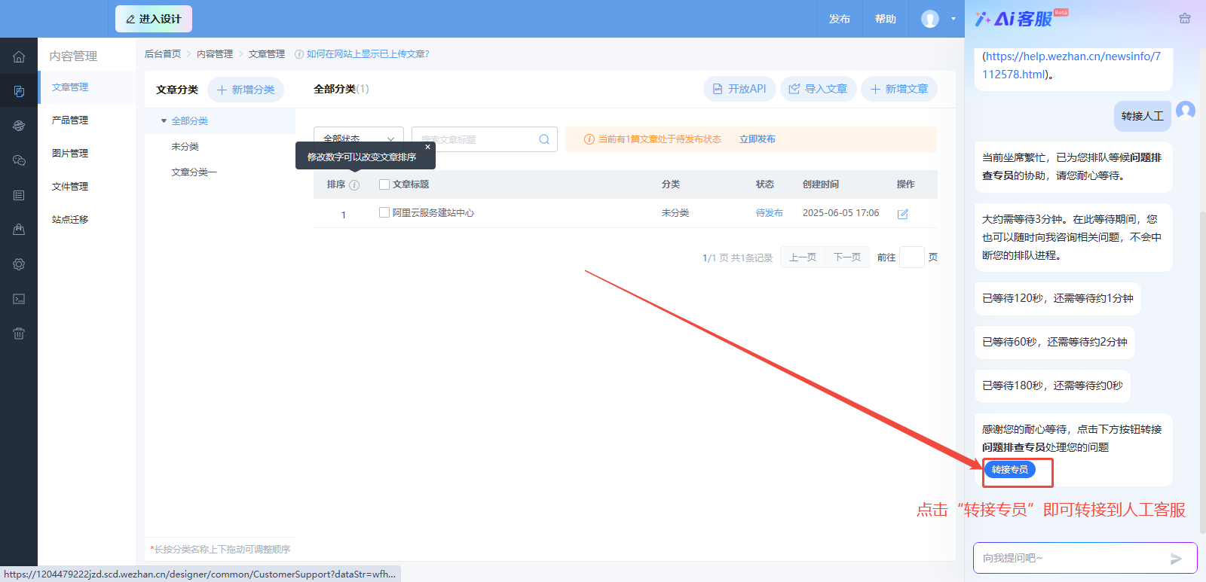1206x582 pixels.
Task: Go to 内容管理 breadcrumb
Action: (215, 54)
